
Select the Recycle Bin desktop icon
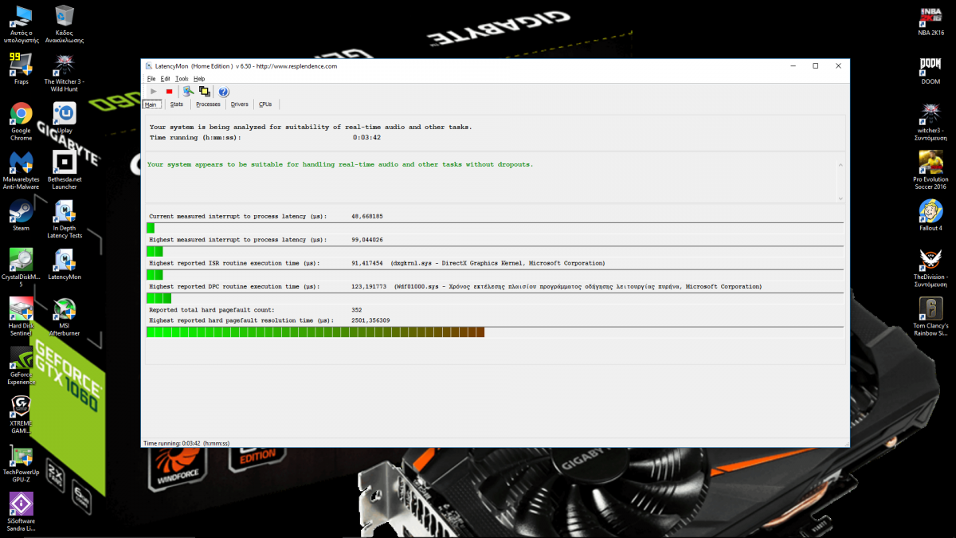pos(65,24)
